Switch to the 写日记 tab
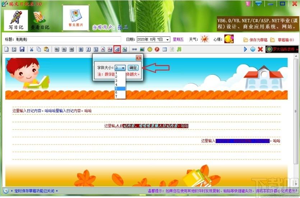 [x=16, y=20]
